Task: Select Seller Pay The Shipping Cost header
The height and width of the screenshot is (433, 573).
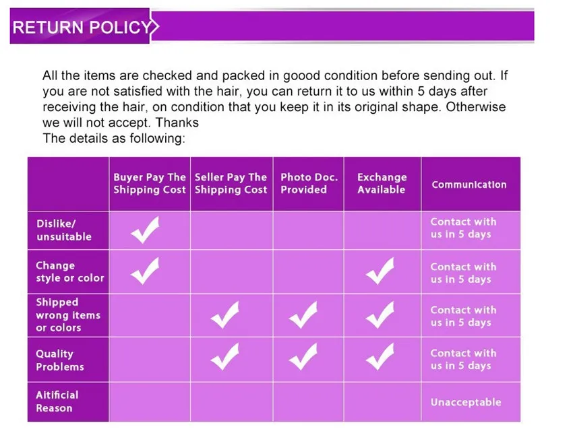Action: pyautogui.click(x=231, y=184)
